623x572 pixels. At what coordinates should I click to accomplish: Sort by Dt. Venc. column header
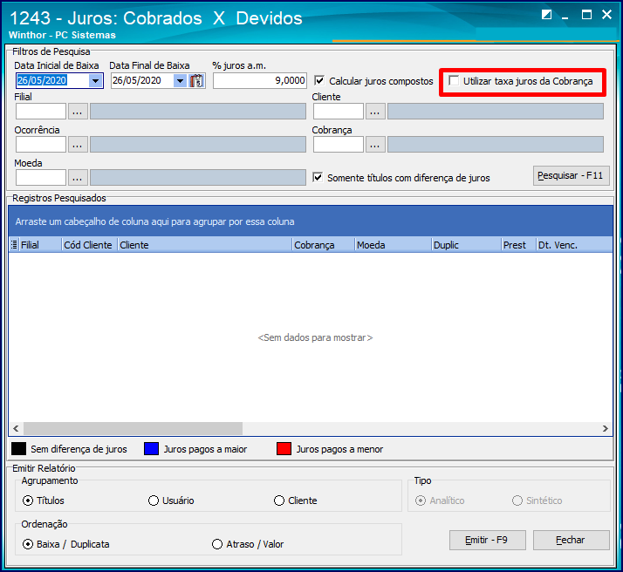pyautogui.click(x=574, y=245)
